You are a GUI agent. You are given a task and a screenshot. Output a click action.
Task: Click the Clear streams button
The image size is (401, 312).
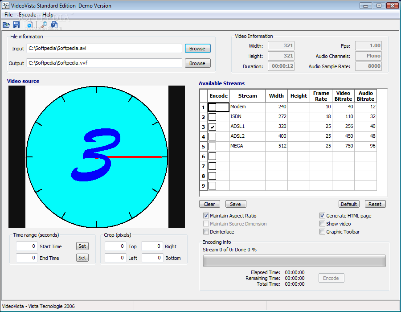[209, 204]
